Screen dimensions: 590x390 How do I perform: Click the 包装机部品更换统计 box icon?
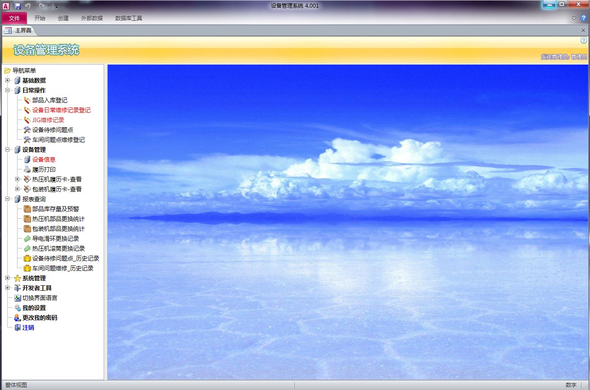coord(27,229)
